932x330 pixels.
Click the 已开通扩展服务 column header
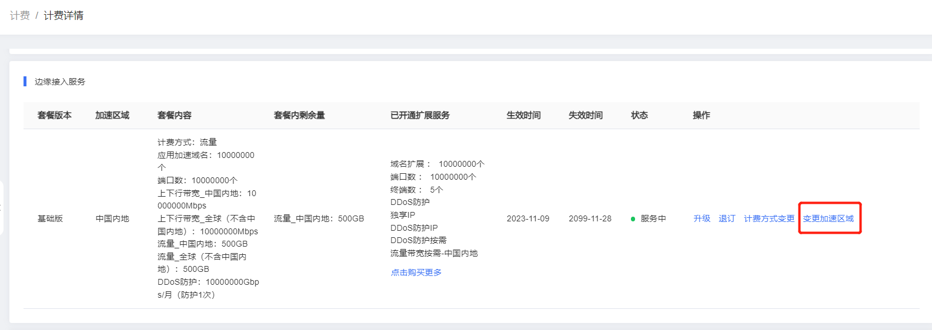[x=420, y=115]
